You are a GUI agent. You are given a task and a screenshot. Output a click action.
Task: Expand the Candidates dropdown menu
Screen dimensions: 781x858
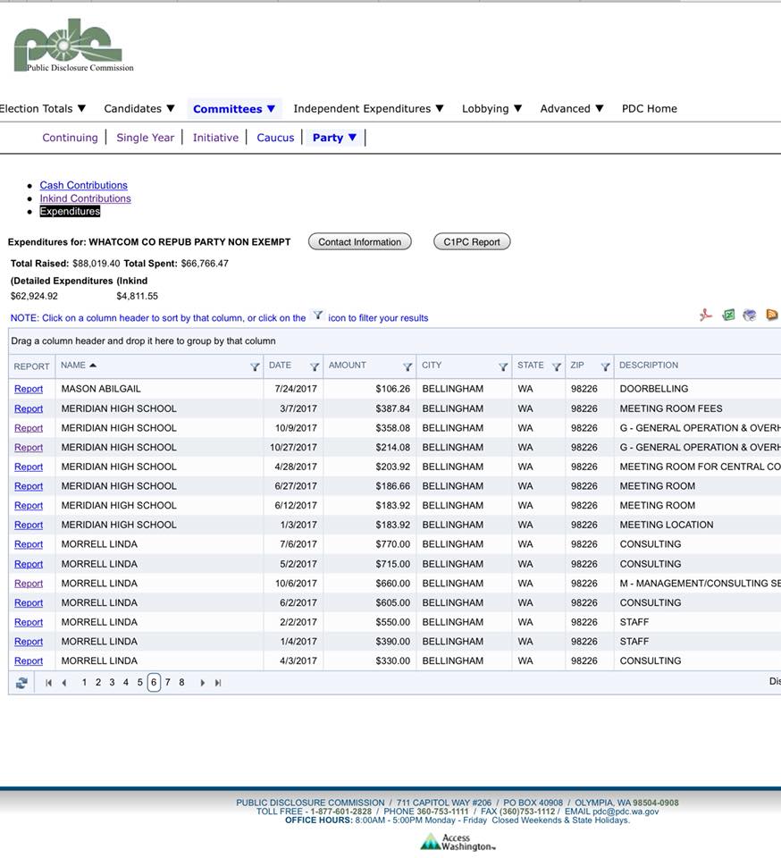coord(139,108)
